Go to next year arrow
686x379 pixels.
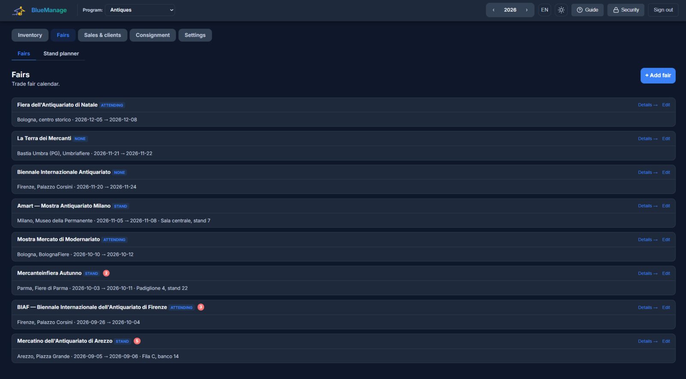coord(527,10)
